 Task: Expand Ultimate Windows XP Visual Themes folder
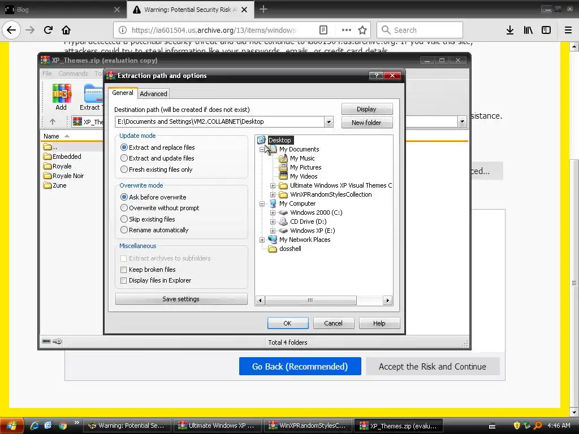coord(273,185)
